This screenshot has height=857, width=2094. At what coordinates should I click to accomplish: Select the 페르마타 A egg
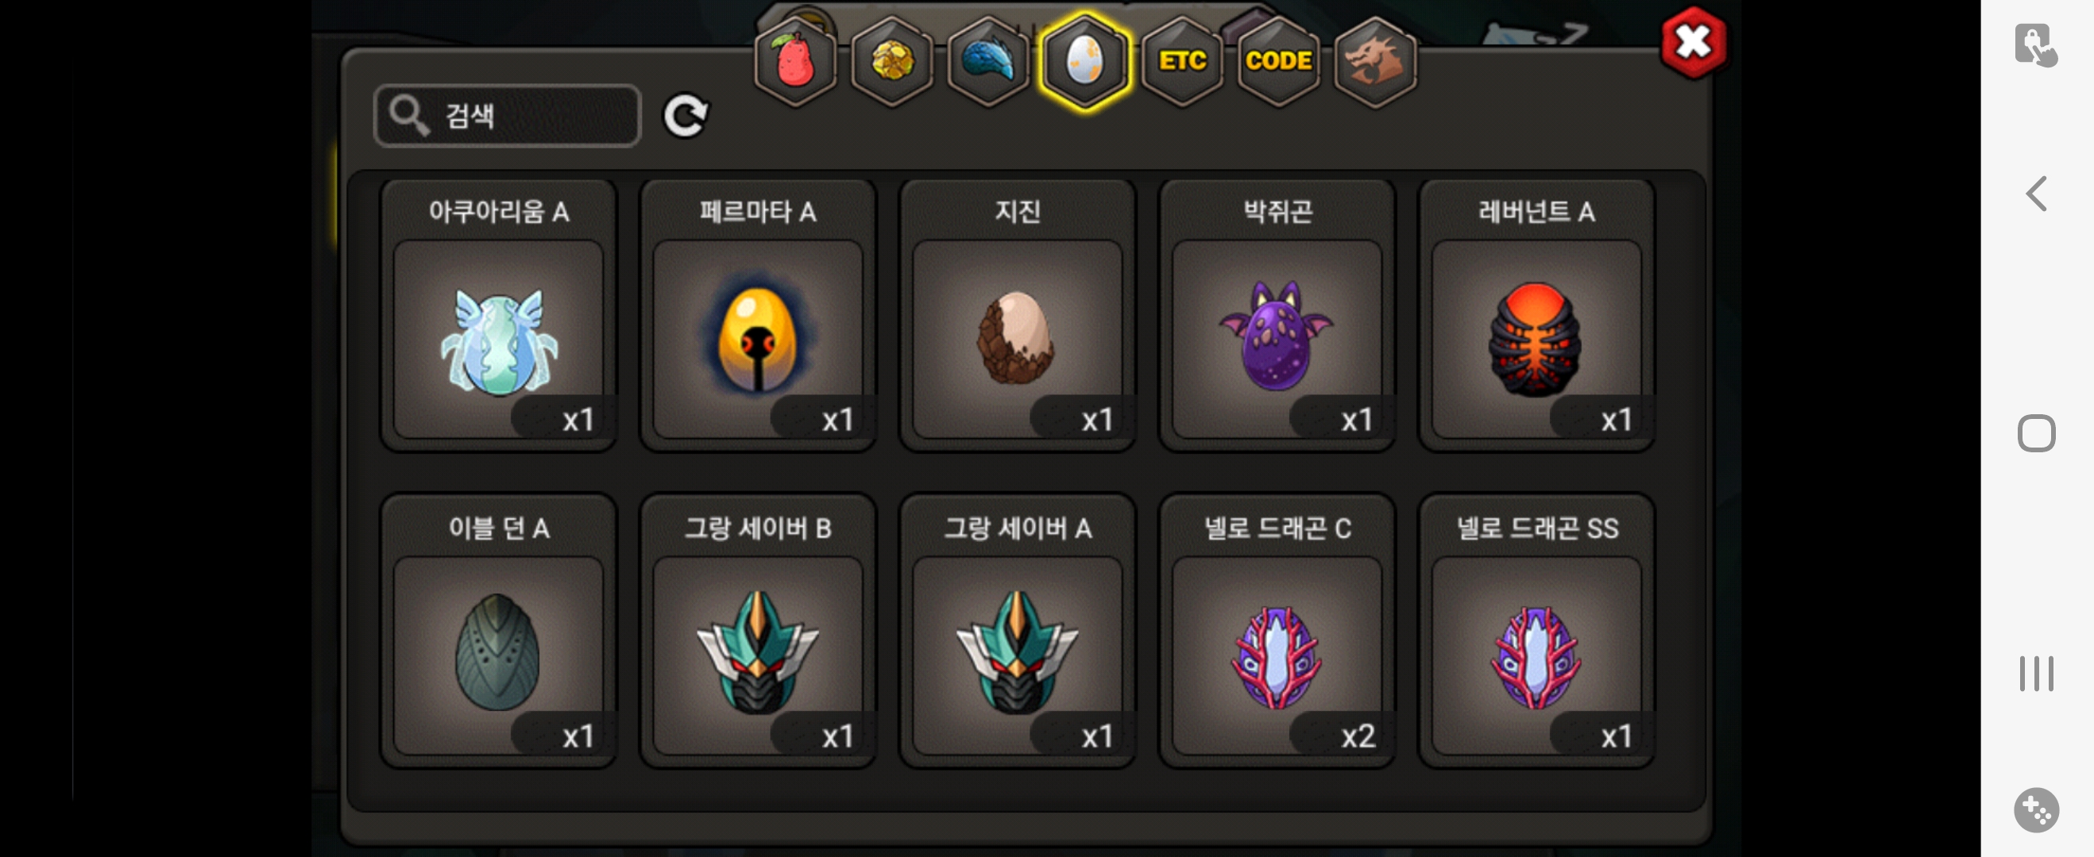758,315
